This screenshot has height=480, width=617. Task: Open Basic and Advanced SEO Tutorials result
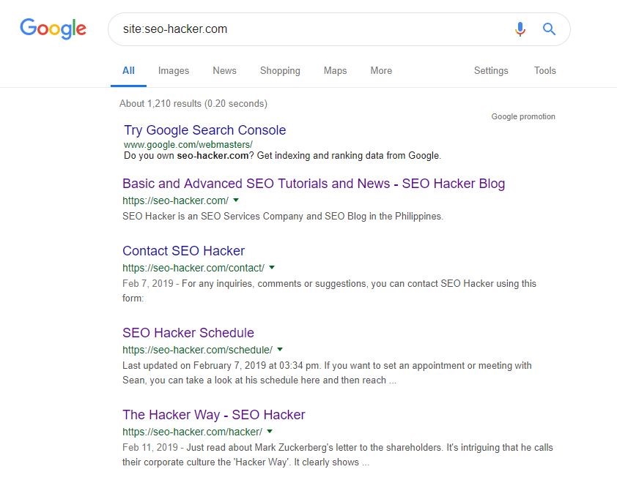[x=314, y=184]
